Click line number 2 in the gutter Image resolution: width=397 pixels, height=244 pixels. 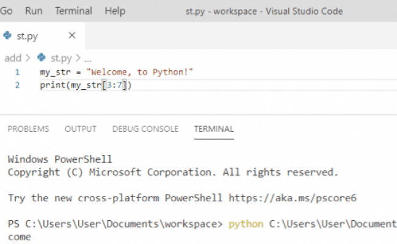click(x=17, y=85)
